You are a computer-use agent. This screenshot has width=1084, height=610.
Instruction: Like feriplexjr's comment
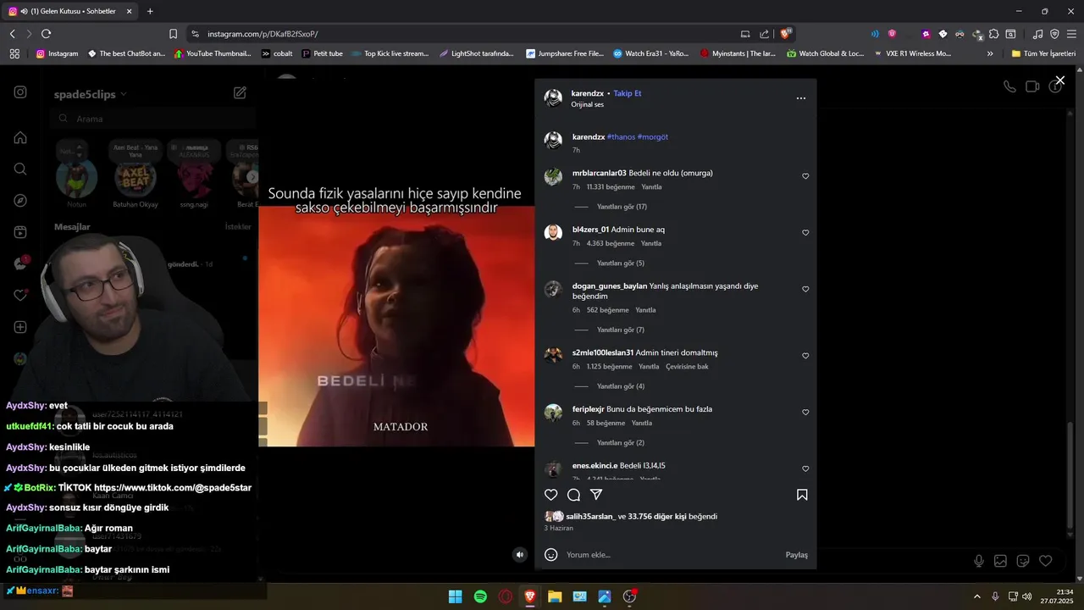(x=805, y=413)
